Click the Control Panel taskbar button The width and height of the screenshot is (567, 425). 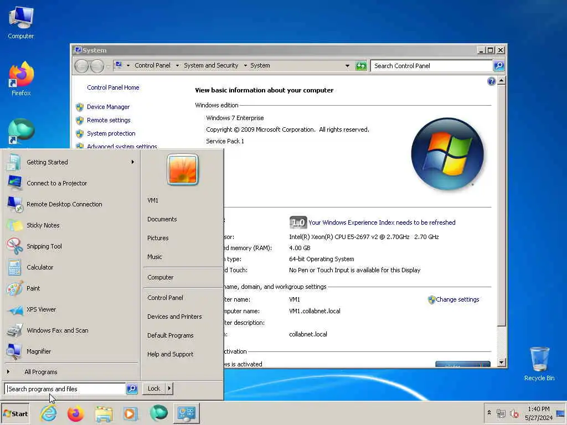point(187,413)
